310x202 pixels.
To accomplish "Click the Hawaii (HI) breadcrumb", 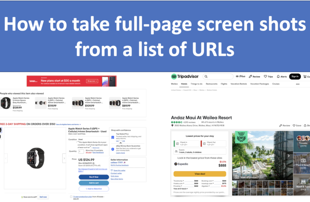I will click(x=187, y=90).
